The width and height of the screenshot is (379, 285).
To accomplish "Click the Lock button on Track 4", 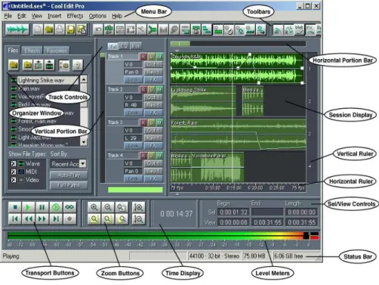I will click(x=134, y=178).
